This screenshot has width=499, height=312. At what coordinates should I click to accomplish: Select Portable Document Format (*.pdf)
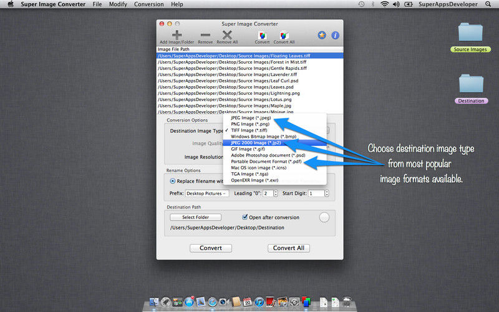coord(274,162)
